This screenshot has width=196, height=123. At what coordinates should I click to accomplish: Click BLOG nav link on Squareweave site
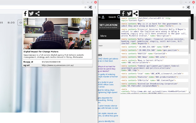[11, 22]
